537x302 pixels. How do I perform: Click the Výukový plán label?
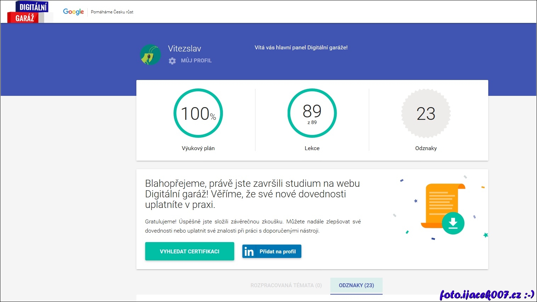click(x=198, y=148)
